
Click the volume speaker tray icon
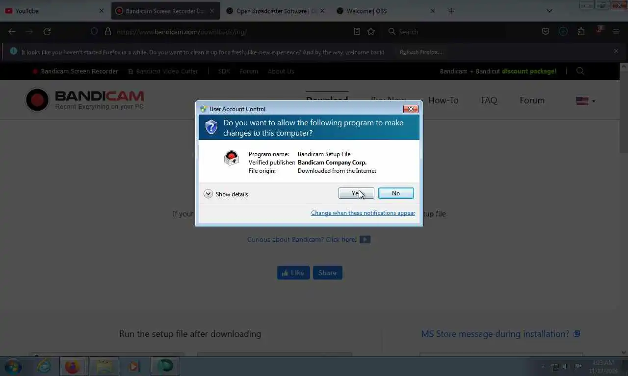tap(567, 367)
